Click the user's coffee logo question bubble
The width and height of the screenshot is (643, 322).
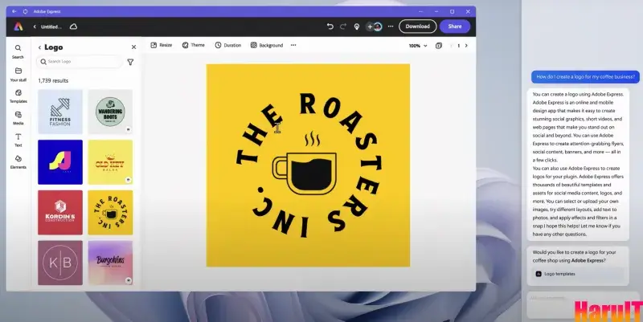585,76
